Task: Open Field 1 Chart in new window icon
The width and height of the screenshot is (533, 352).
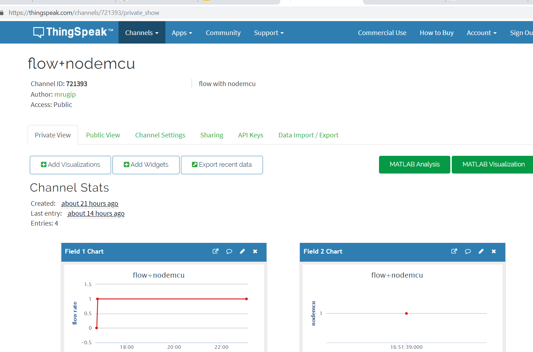Action: [215, 251]
